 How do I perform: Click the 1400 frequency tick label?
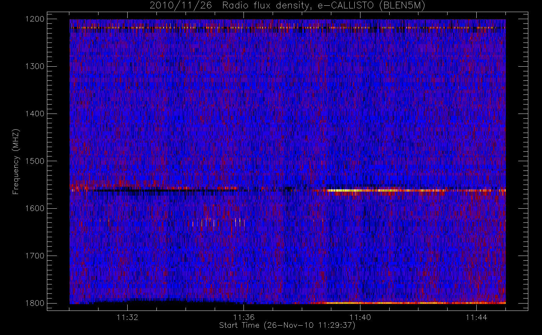35,114
